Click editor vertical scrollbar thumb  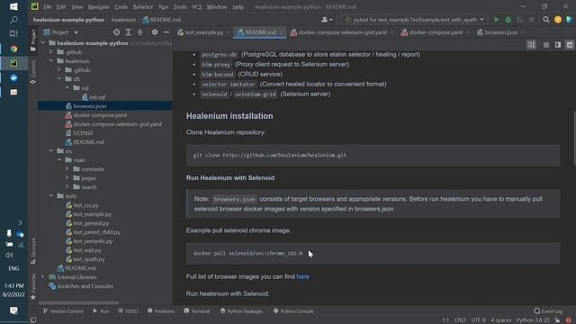pyautogui.click(x=574, y=138)
